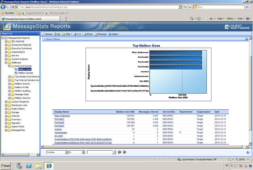Sort by Mailbox Size (KB) column header

125,112
